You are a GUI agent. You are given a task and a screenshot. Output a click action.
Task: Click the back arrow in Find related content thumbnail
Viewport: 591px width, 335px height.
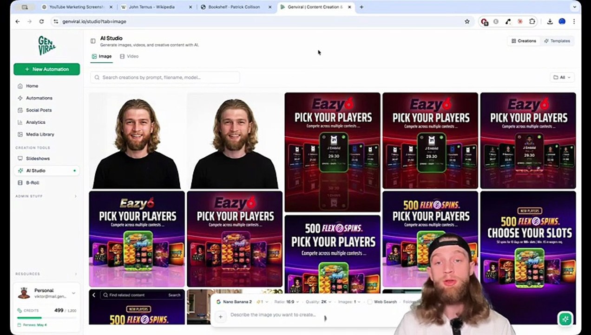coord(94,295)
